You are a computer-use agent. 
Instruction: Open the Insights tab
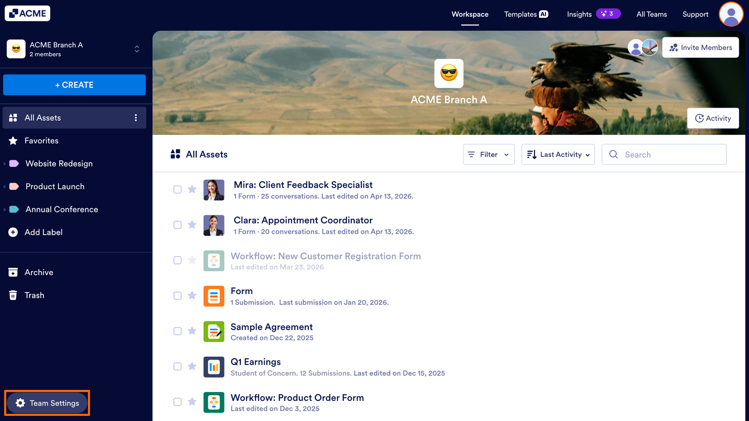(x=579, y=14)
